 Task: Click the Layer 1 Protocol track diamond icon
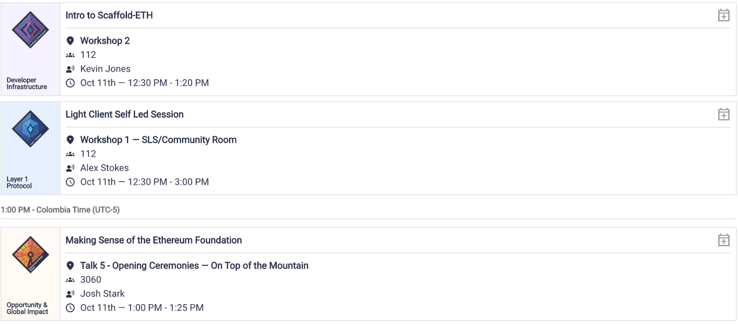point(30,129)
